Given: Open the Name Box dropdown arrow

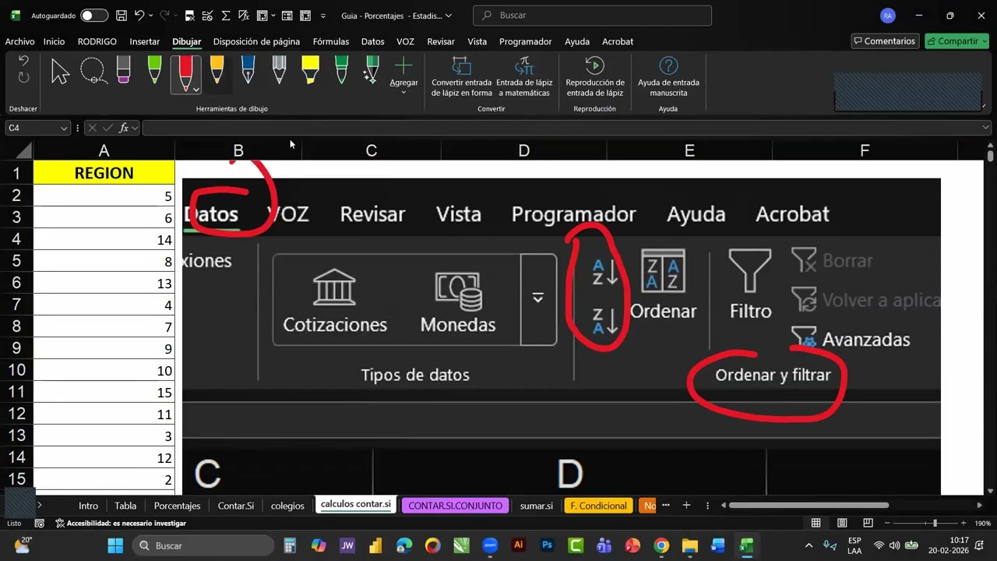Looking at the screenshot, I should 64,128.
